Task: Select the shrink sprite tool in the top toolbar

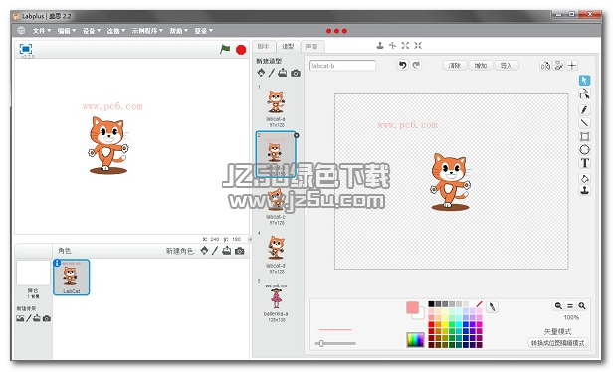Action: [418, 46]
